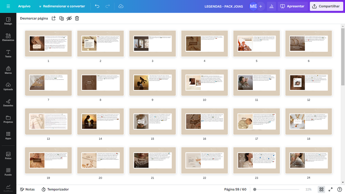The width and height of the screenshot is (345, 194).
Task: Open Redimensionar e converter menu
Action: click(62, 6)
